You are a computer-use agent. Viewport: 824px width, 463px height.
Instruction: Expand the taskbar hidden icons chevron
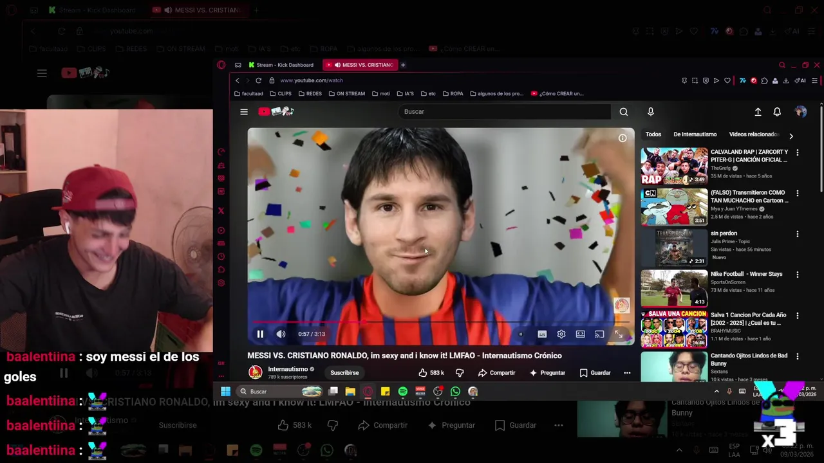716,391
